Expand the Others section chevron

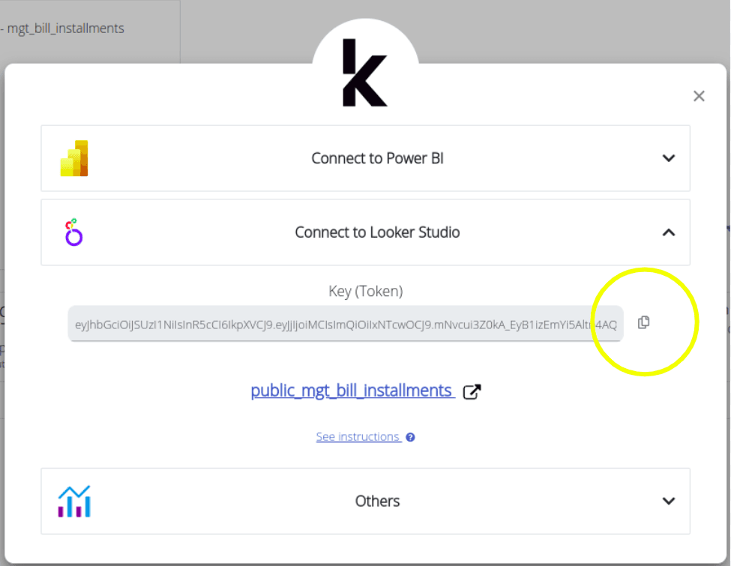(x=669, y=501)
